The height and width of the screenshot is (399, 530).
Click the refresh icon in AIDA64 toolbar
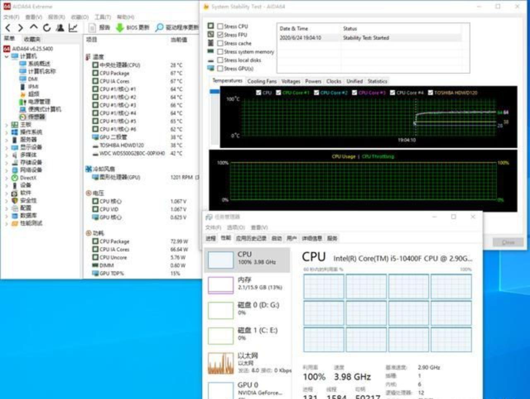click(46, 28)
